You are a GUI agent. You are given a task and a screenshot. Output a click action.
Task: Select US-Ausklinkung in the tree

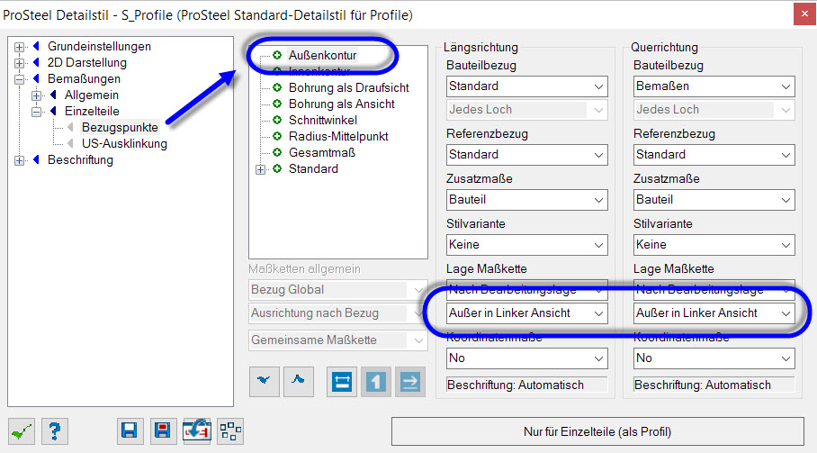[124, 143]
